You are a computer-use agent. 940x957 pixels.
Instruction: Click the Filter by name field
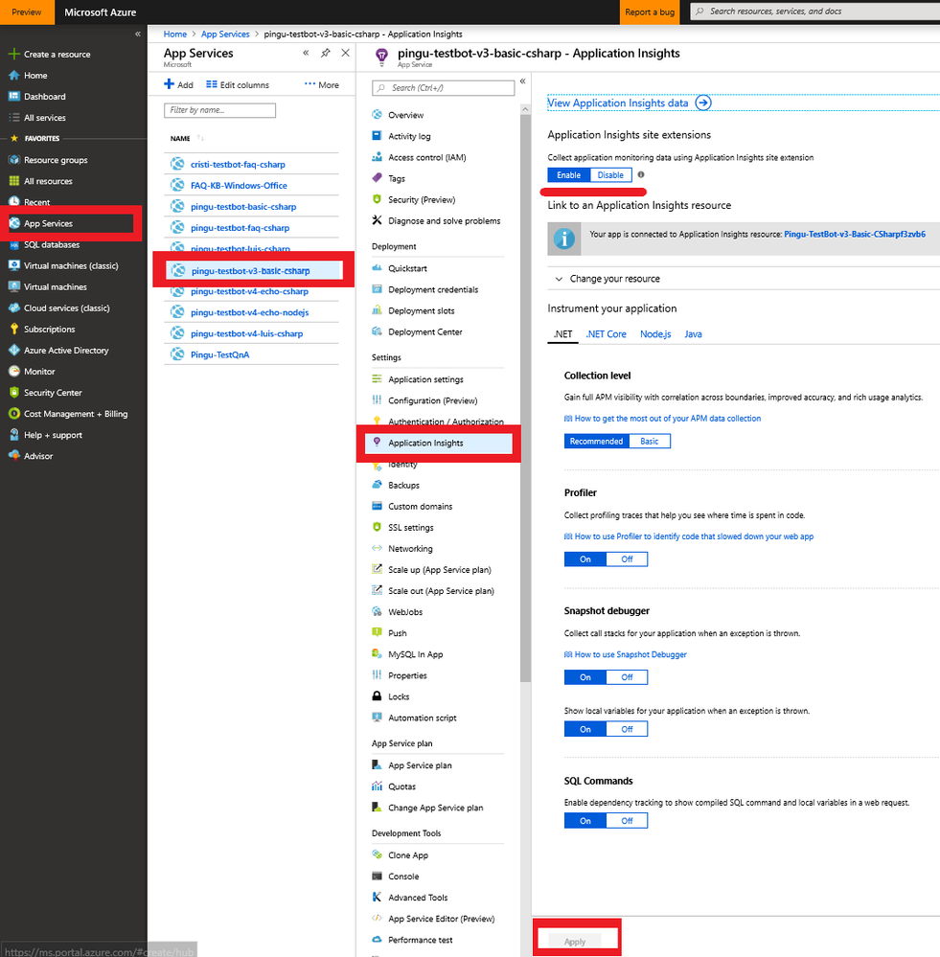219,110
